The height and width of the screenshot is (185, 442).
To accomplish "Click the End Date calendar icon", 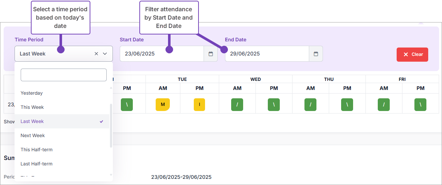I will (x=316, y=54).
